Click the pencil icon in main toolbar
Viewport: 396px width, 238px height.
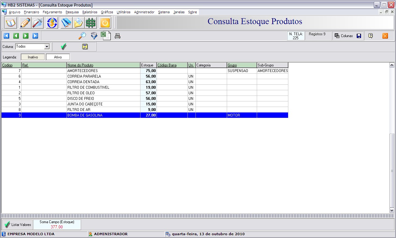25,23
